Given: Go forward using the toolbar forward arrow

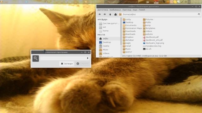Looking at the screenshot, I should (x=105, y=14).
